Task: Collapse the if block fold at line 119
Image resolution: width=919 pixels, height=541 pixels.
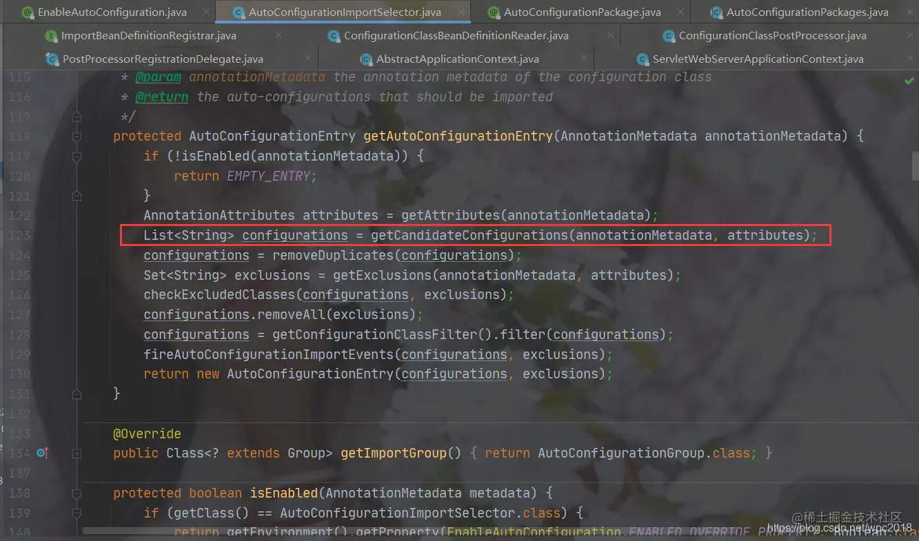Action: tap(77, 156)
